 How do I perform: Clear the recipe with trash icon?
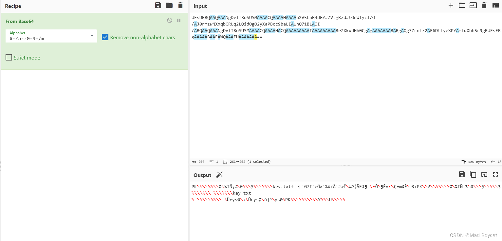(180, 5)
